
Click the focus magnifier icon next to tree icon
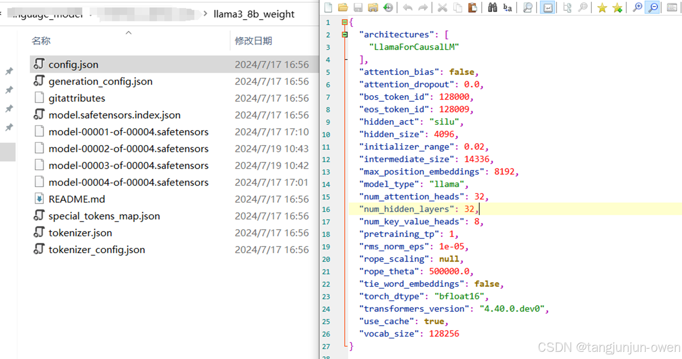pyautogui.click(x=583, y=7)
